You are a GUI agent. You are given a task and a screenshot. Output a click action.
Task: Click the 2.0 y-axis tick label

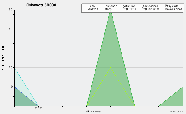click(11, 67)
